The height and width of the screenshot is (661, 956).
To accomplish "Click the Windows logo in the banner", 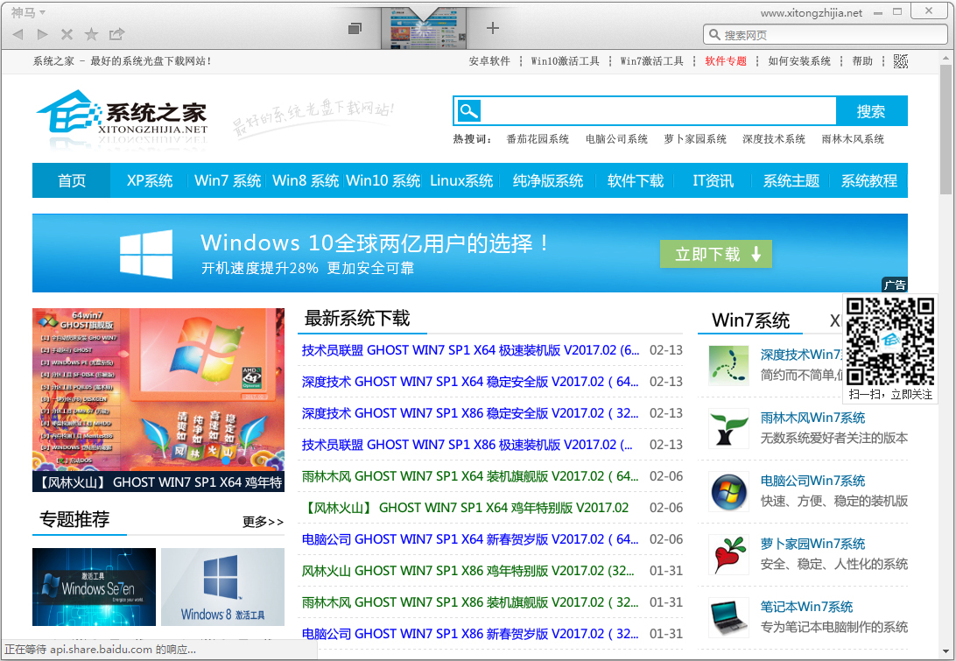I will pyautogui.click(x=146, y=254).
